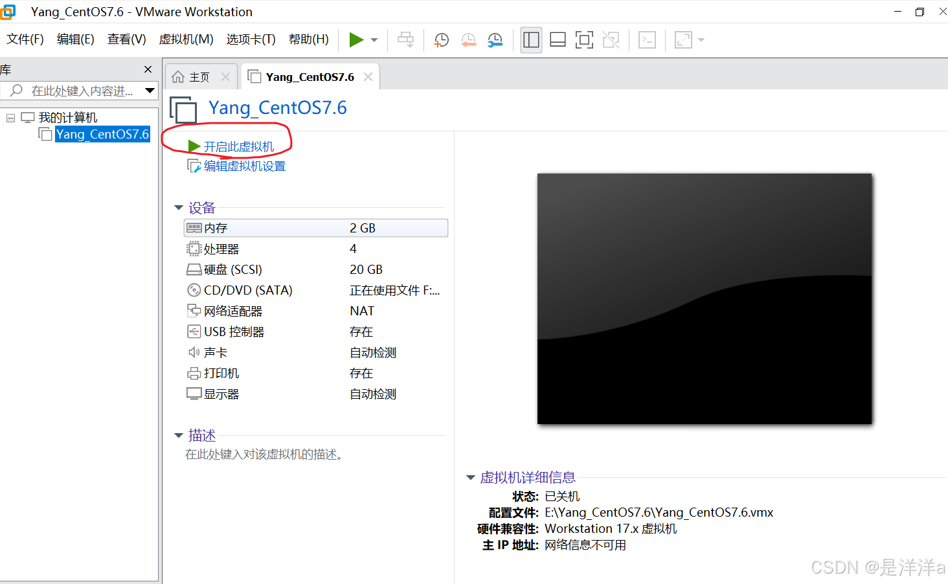The width and height of the screenshot is (948, 584).
Task: Open the 虚拟机(M) menu
Action: 186,39
